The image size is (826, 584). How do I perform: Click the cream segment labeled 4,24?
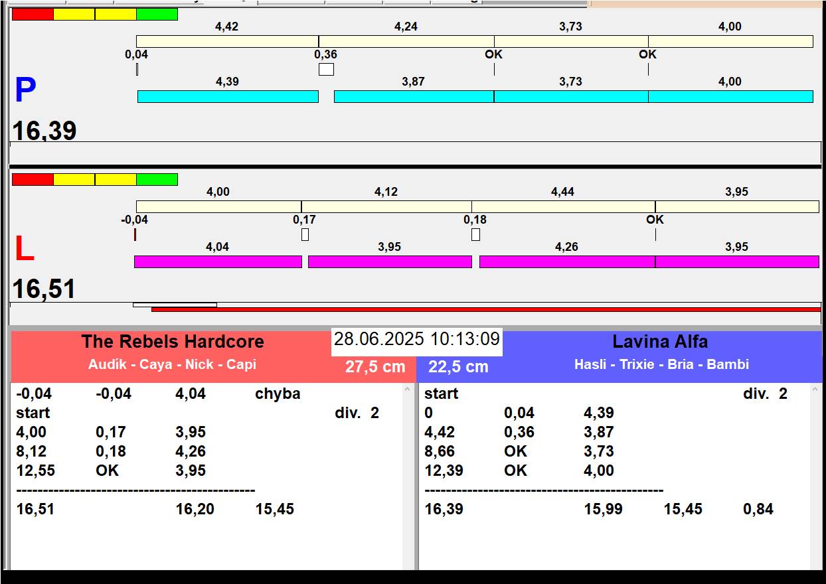tap(406, 42)
